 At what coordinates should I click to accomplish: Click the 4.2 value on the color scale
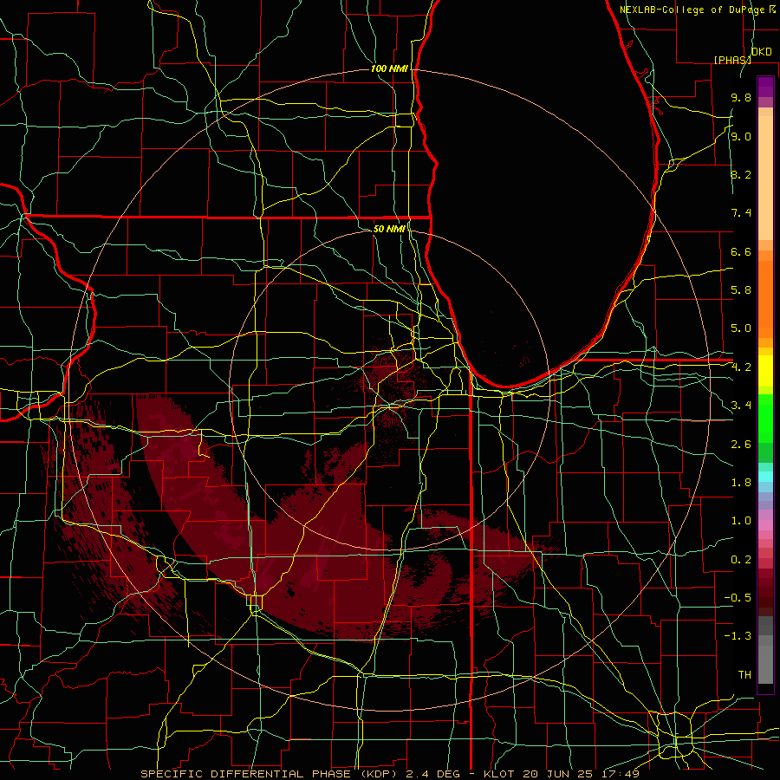(x=741, y=367)
